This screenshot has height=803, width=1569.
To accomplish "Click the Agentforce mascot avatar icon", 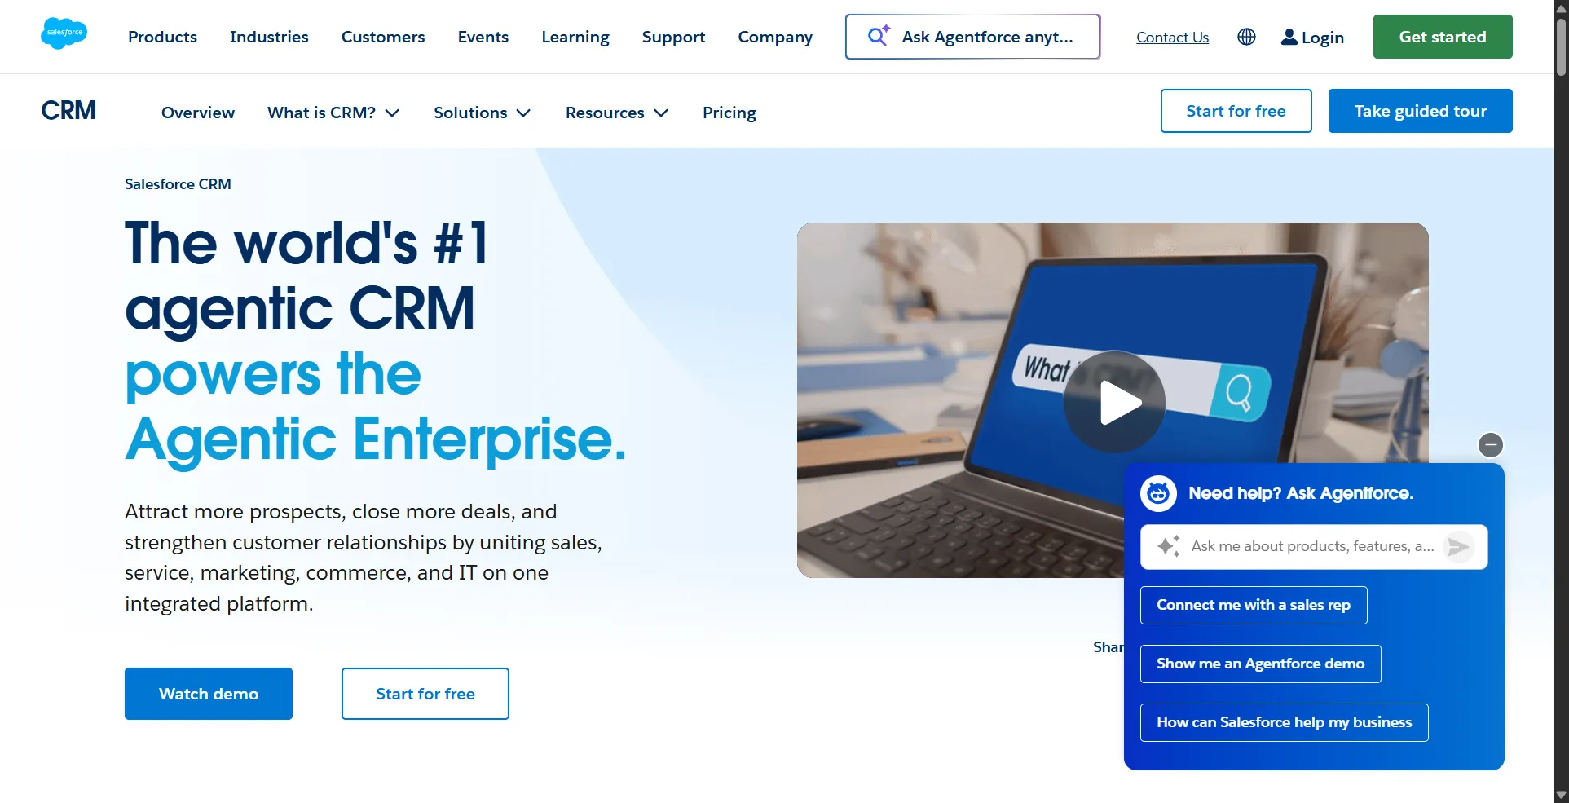I will [x=1158, y=493].
